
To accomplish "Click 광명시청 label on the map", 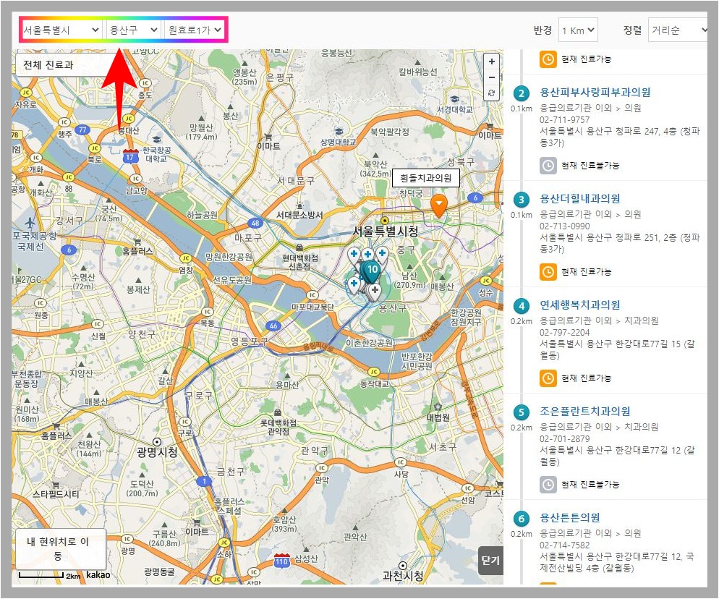I will point(157,452).
